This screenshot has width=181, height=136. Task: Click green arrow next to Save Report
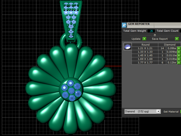[177, 39]
